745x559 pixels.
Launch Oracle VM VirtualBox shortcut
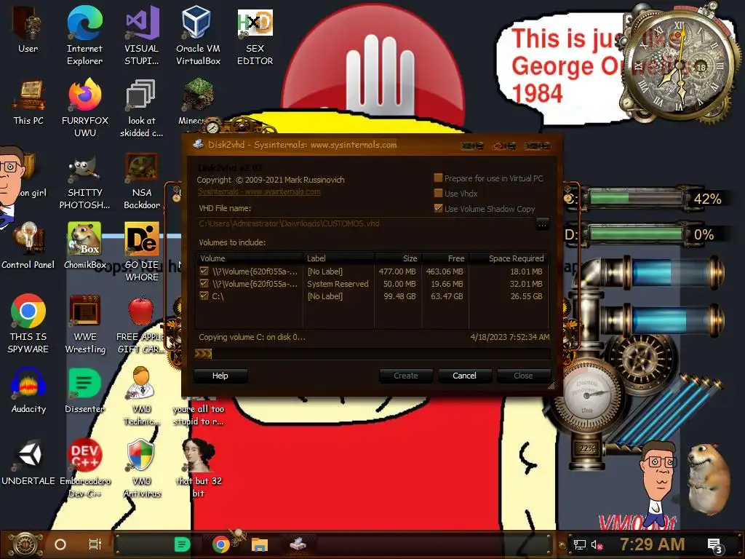(x=198, y=36)
